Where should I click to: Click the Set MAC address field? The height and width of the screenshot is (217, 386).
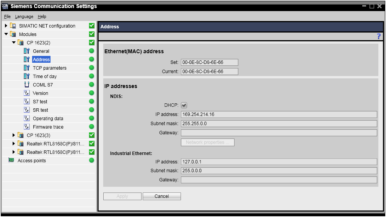point(210,62)
